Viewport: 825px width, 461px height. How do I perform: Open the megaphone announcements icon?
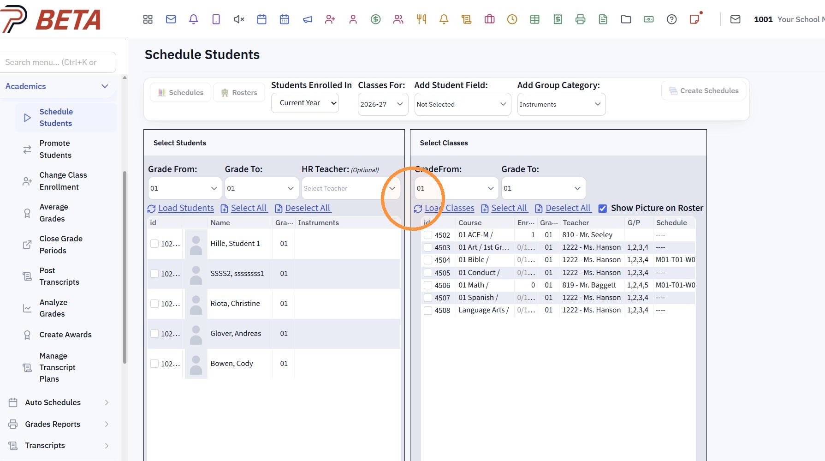click(x=307, y=19)
